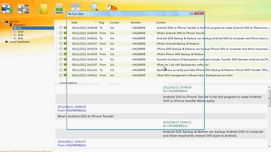The height and width of the screenshot is (152, 271).
Task: Click conversation text "What's Android SMS to iPhone Transfer"
Action: point(86,117)
